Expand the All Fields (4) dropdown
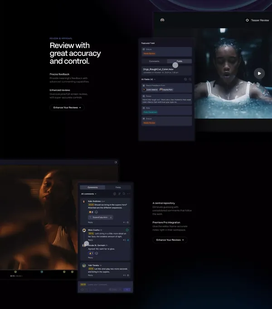 pyautogui.click(x=148, y=79)
